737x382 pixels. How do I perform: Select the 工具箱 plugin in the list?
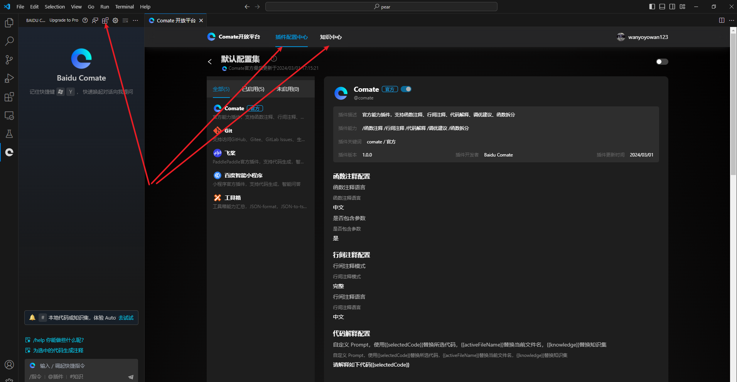[260, 202]
